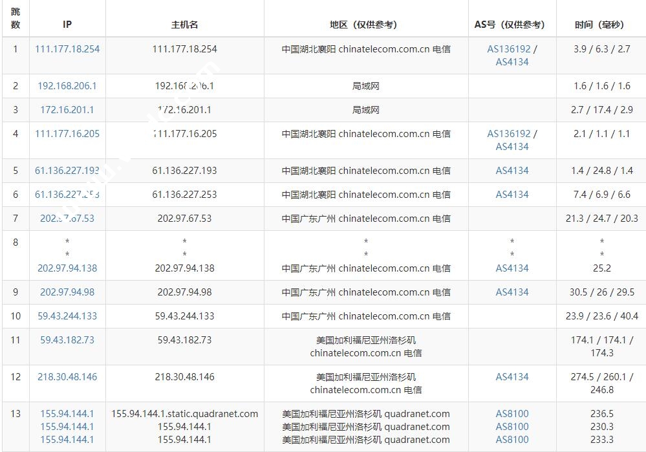This screenshot has width=646, height=452.
Task: Select time value 25.2 in hop 8
Action: point(602,268)
